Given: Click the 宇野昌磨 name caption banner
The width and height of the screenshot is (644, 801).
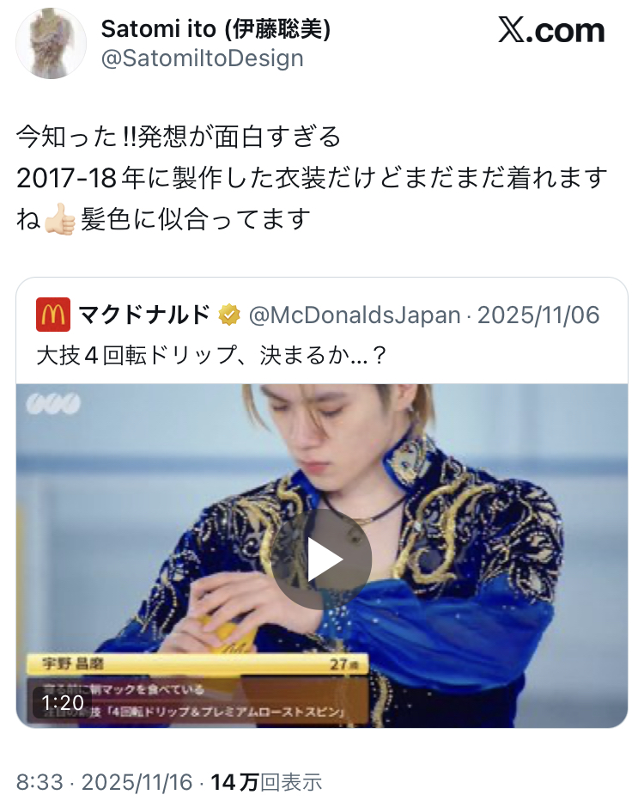Looking at the screenshot, I should click(197, 663).
